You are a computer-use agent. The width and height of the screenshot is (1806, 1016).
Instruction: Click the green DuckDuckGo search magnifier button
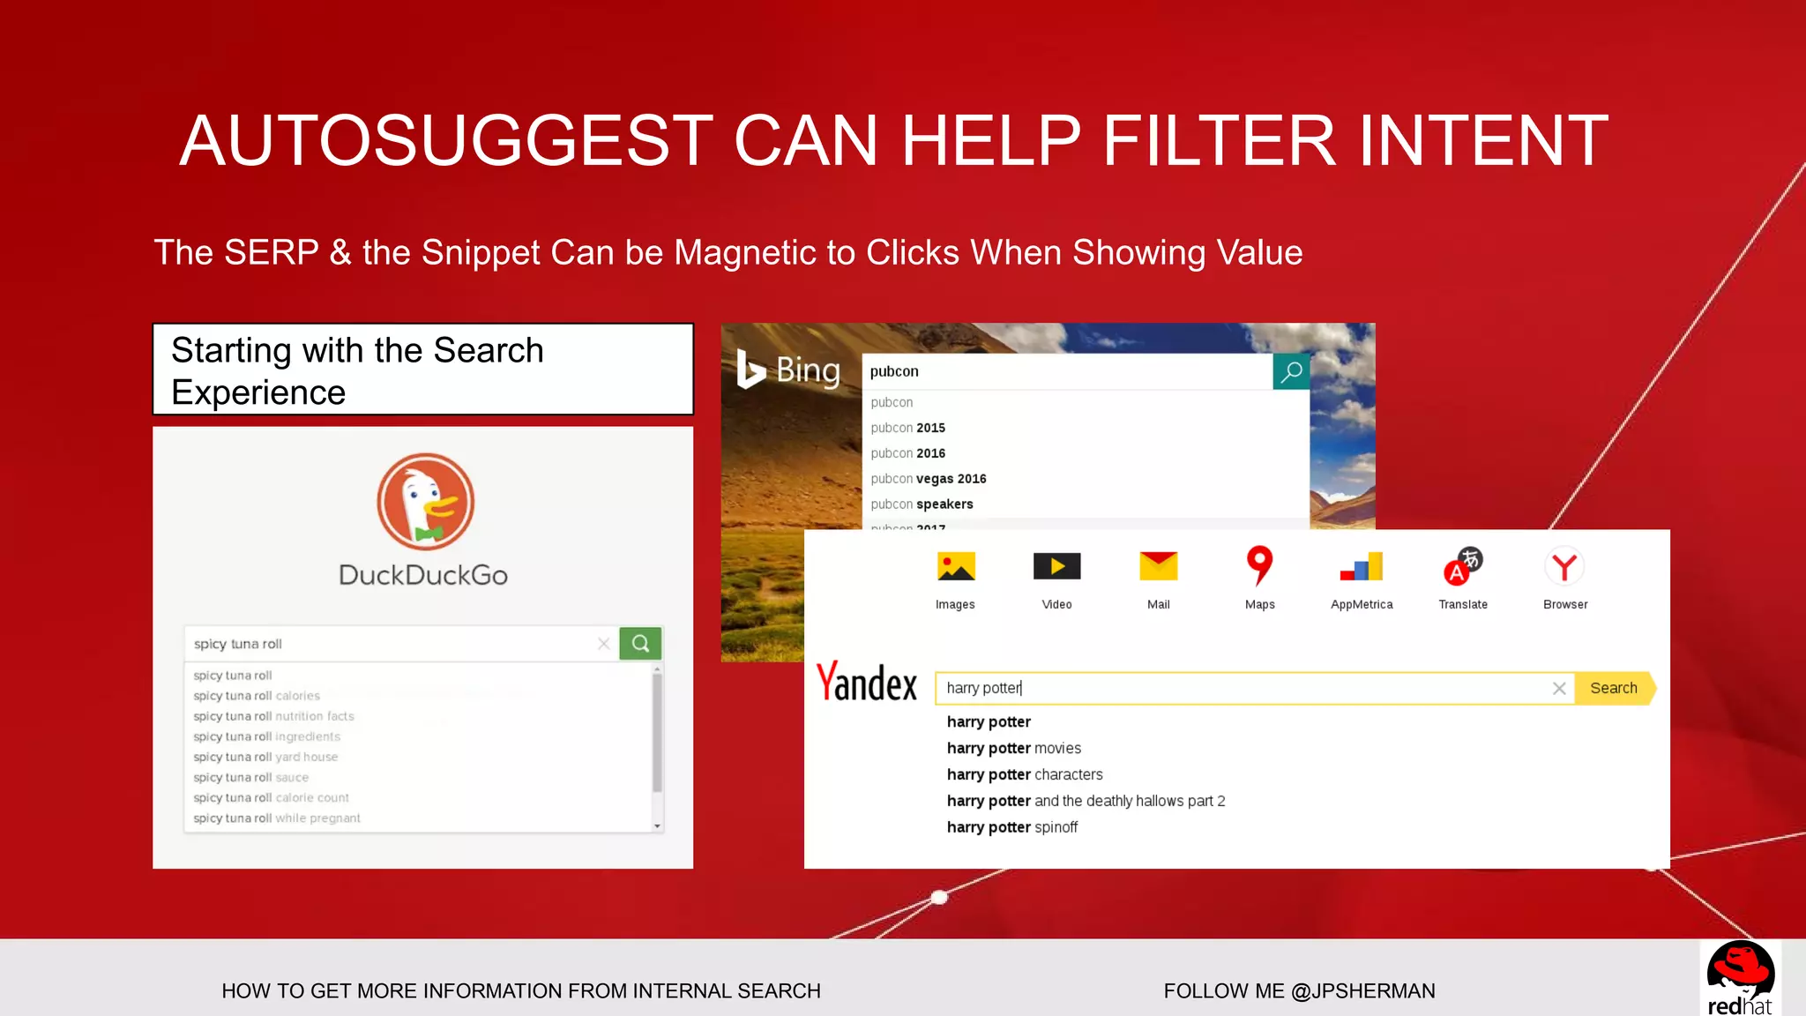[x=640, y=644]
